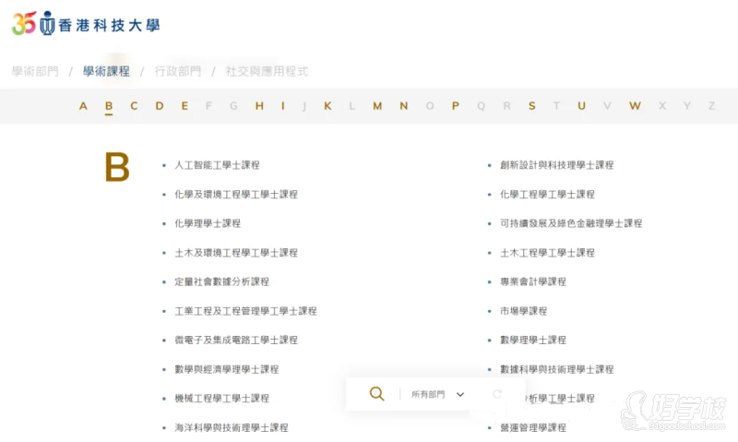Jump to letter W in index
738x442 pixels.
tap(635, 106)
